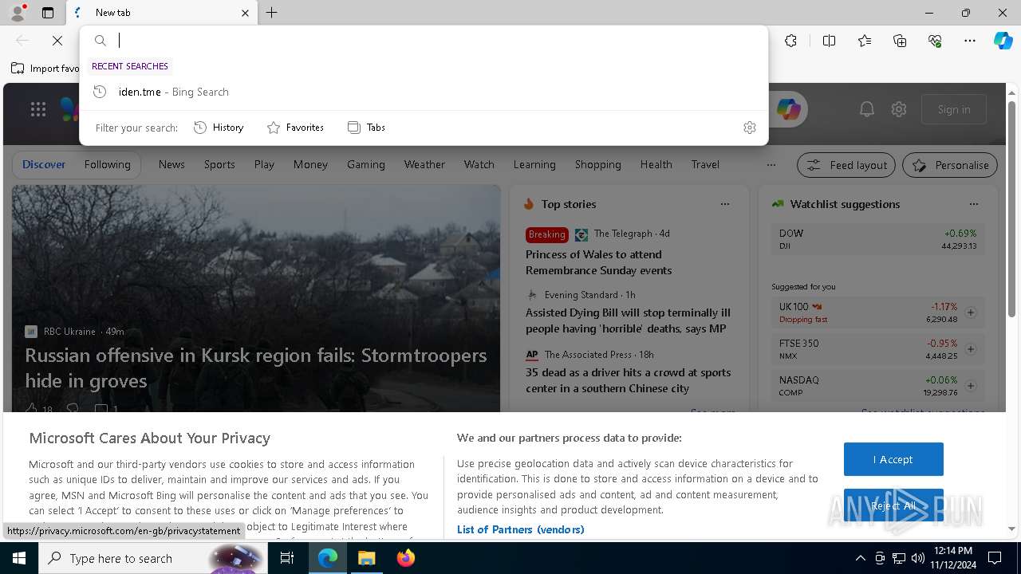Open the Edge profile icon
The image size is (1021, 574).
[x=17, y=12]
